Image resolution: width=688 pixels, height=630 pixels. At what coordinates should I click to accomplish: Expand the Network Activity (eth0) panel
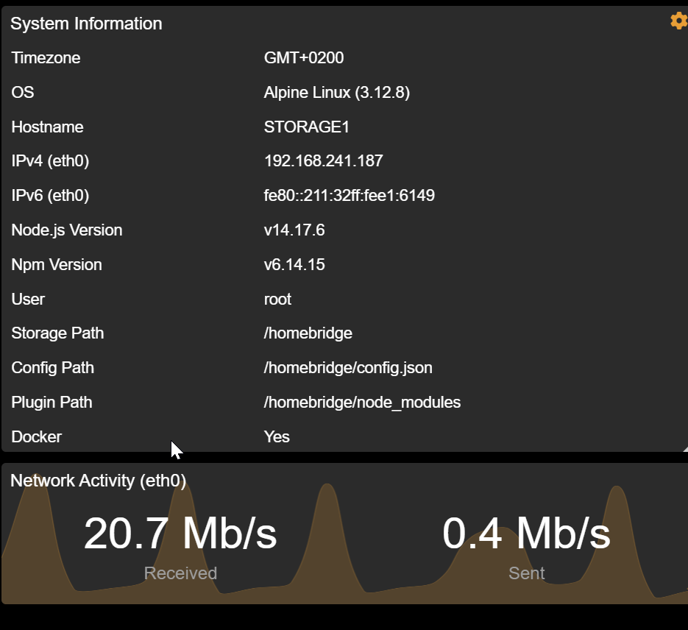coord(98,481)
